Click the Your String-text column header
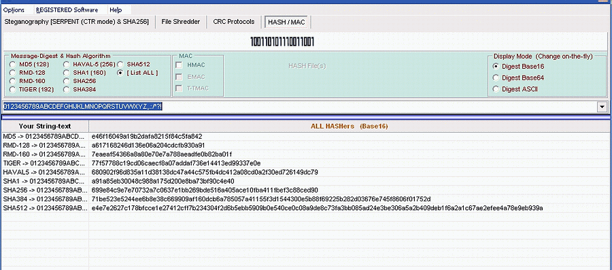 [44, 126]
